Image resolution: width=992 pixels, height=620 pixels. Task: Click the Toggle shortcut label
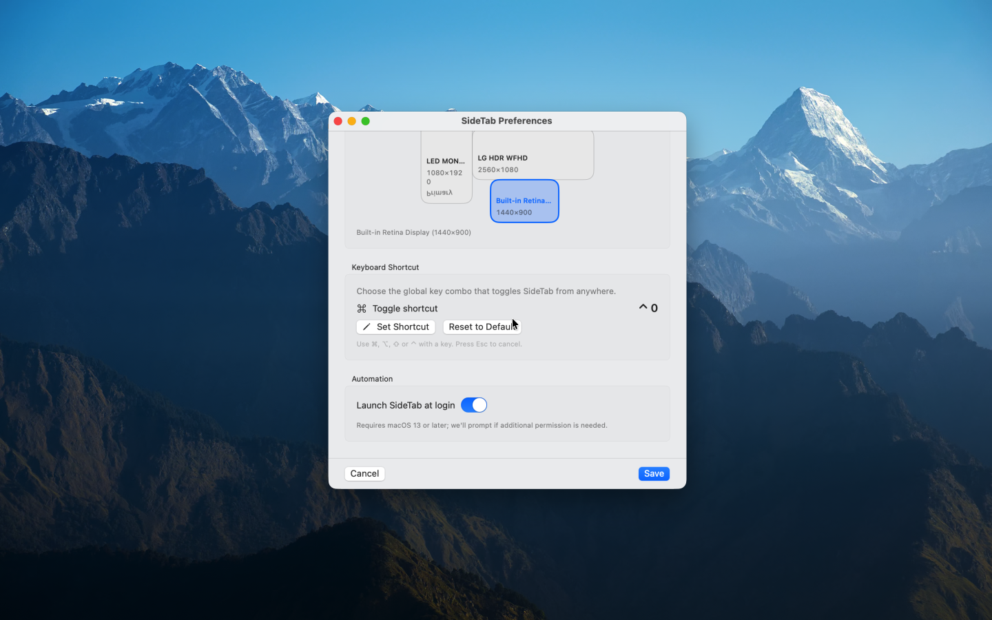coord(404,308)
